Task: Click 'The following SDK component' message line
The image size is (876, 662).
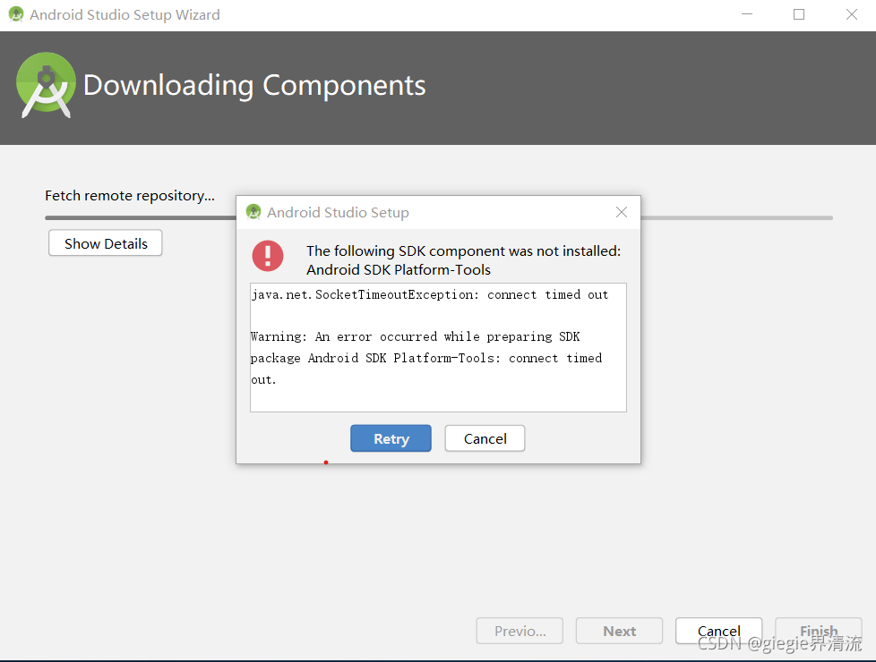Action: (x=463, y=251)
